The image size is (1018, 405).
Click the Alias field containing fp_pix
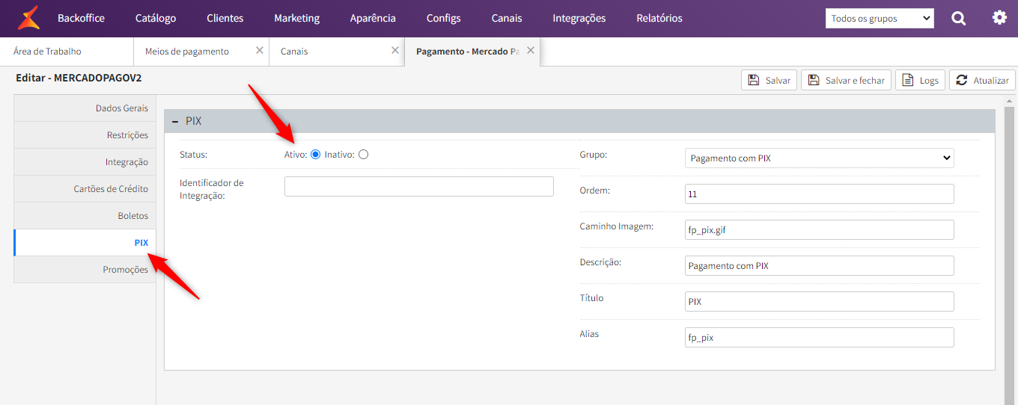pos(820,337)
